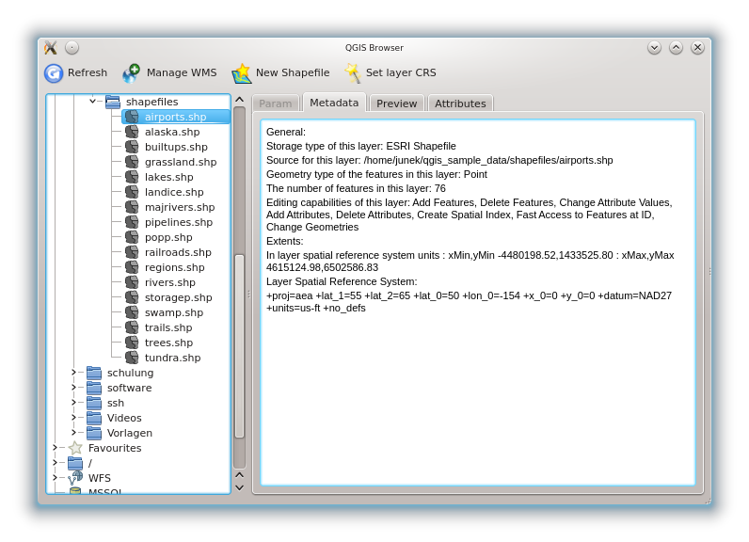Click the tree scrollbar down arrow at bottom
This screenshot has width=749, height=542.
(240, 487)
